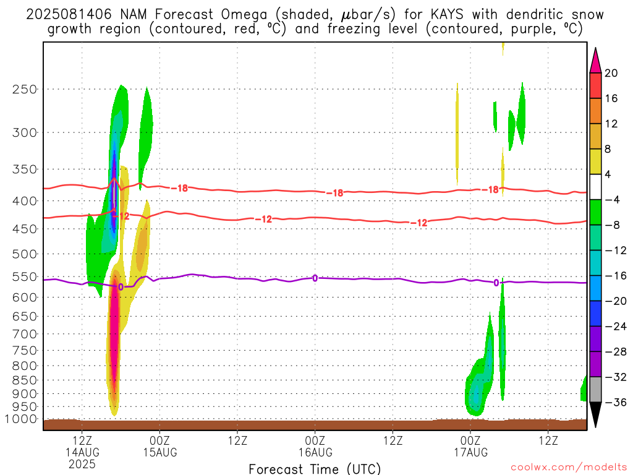
Task: Pick the teal -12 to -8 colorbar swatch
Action: (x=595, y=237)
